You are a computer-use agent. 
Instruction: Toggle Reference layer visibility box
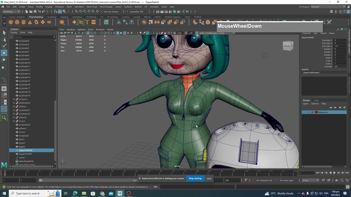pyautogui.click(x=304, y=112)
